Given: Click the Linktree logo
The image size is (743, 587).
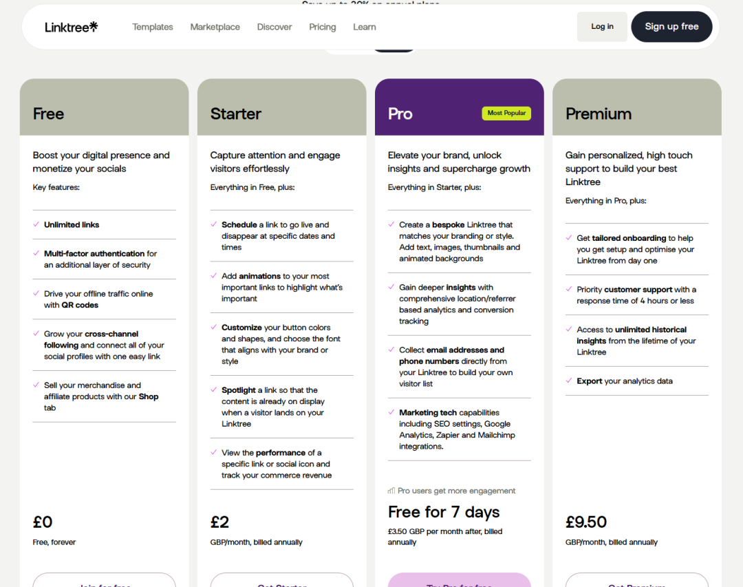Looking at the screenshot, I should [x=71, y=27].
